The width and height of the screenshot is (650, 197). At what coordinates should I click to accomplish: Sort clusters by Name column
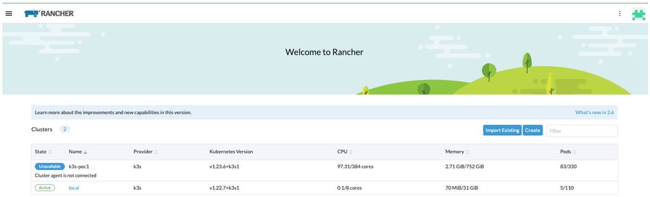(x=78, y=152)
